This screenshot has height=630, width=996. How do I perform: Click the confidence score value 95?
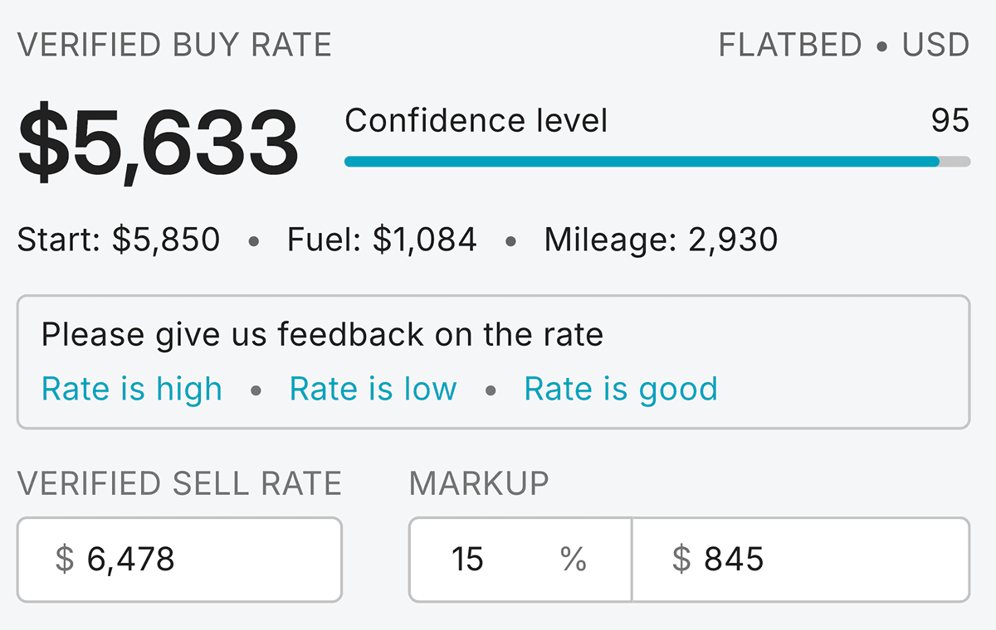[x=950, y=121]
